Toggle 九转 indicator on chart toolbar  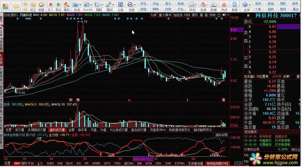coord(153,15)
